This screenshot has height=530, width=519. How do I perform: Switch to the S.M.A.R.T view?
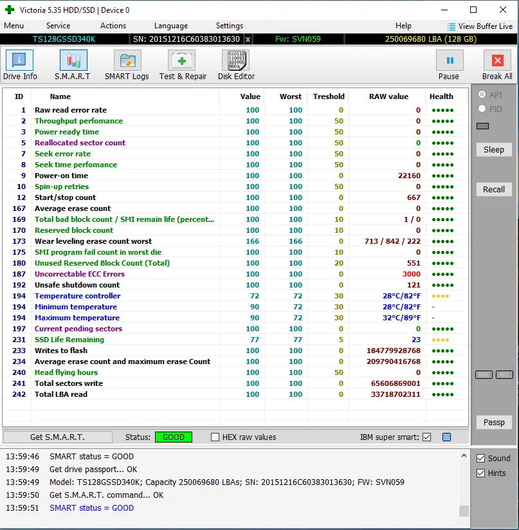click(73, 65)
